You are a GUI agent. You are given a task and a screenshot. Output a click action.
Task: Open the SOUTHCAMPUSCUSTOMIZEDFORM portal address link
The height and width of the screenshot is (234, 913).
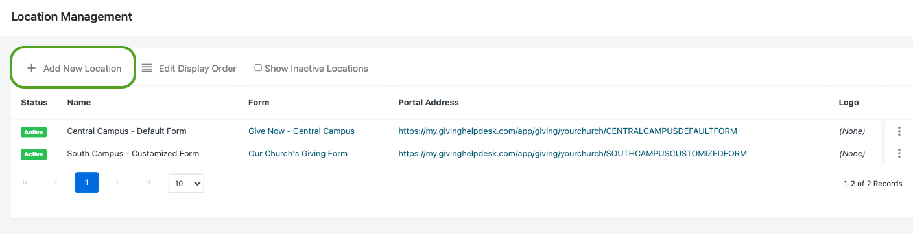pos(573,154)
